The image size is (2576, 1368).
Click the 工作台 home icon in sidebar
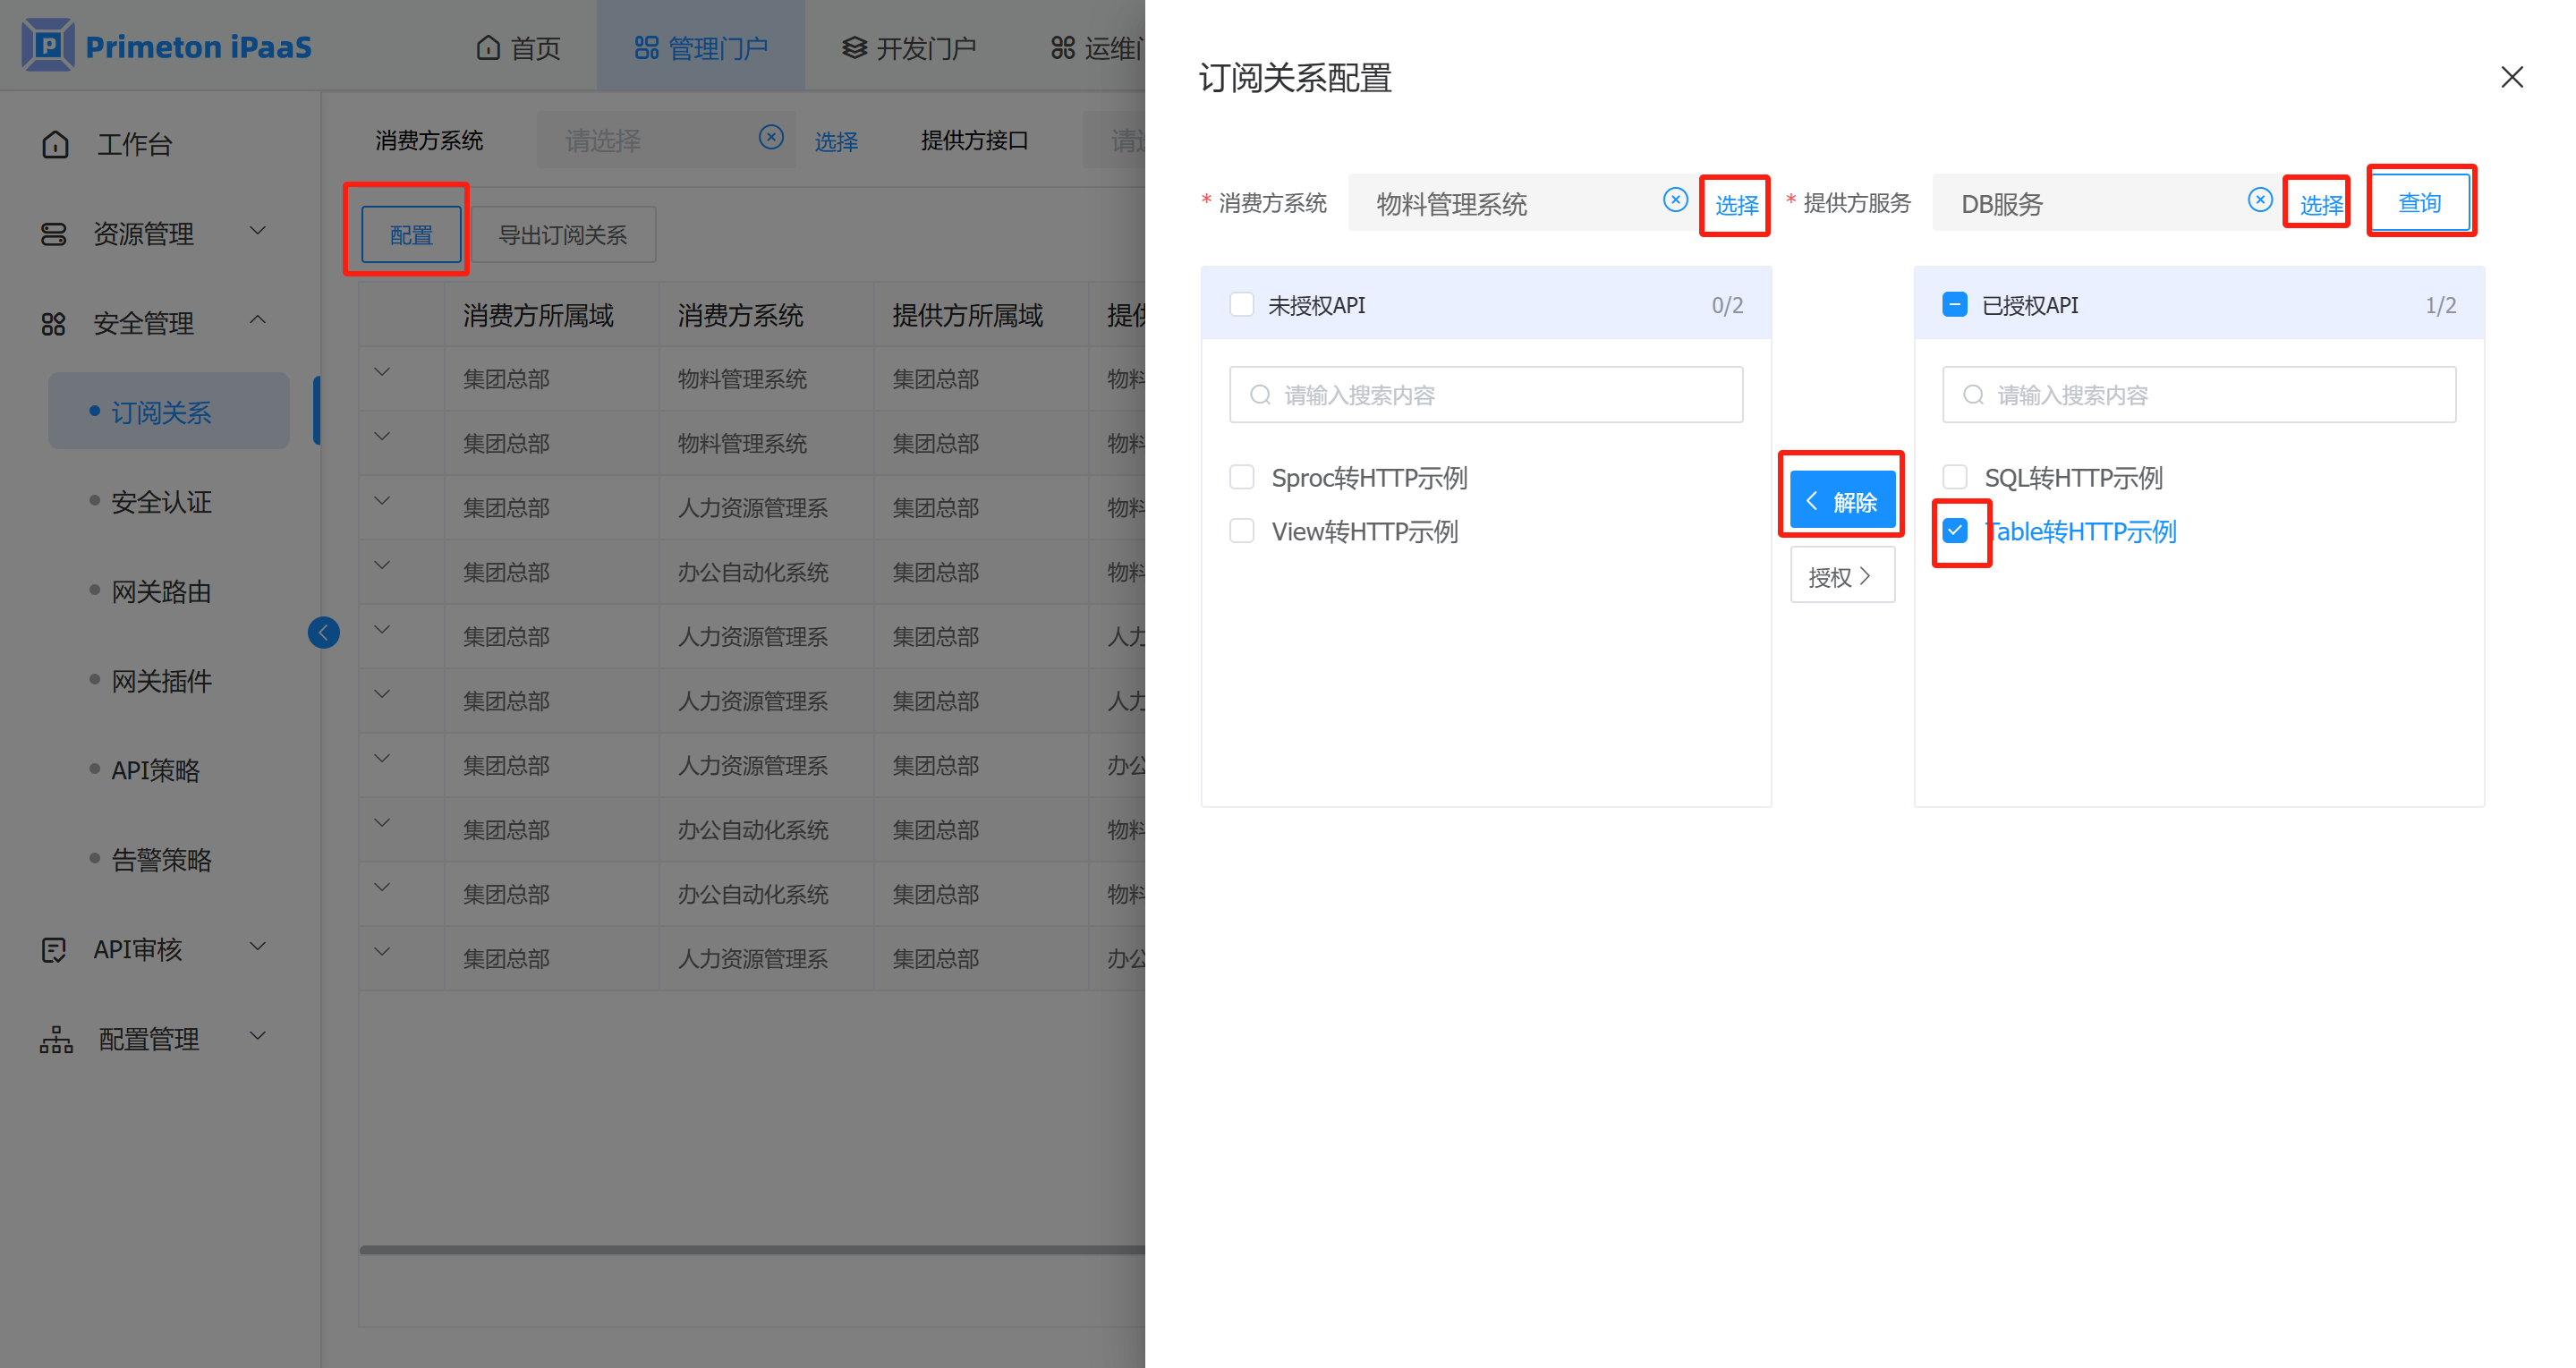pos(56,144)
